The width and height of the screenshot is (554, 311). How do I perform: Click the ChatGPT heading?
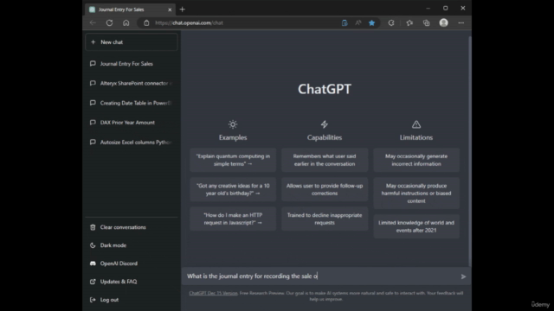point(325,89)
